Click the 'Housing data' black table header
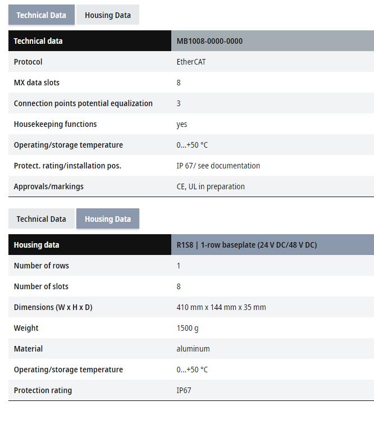This screenshot has height=424, width=374. 36,245
